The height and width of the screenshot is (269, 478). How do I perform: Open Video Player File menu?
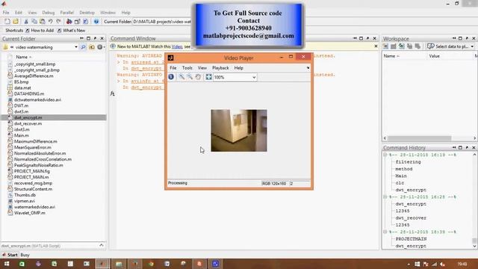173,68
